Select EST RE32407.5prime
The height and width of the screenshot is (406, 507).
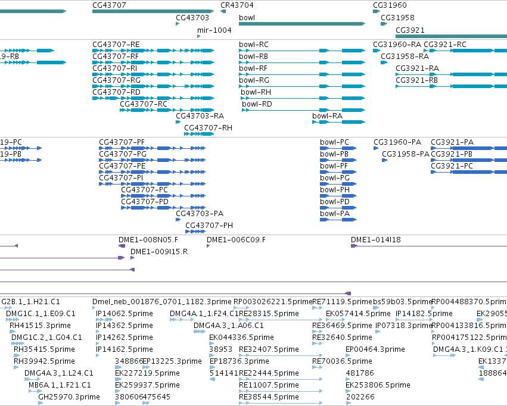(x=269, y=350)
